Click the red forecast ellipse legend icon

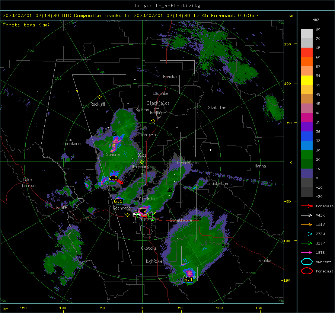pos(307,271)
